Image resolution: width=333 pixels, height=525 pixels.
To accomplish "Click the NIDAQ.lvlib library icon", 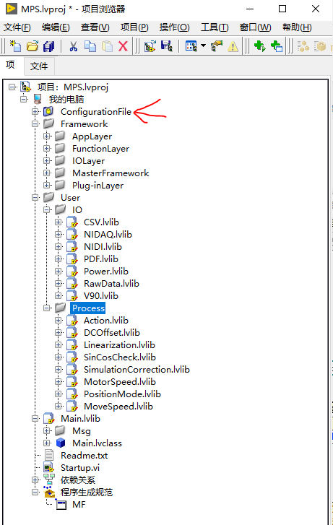I will 72,235.
